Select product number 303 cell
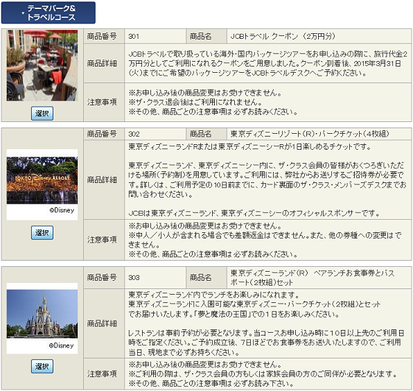413x391 pixels. 155,277
